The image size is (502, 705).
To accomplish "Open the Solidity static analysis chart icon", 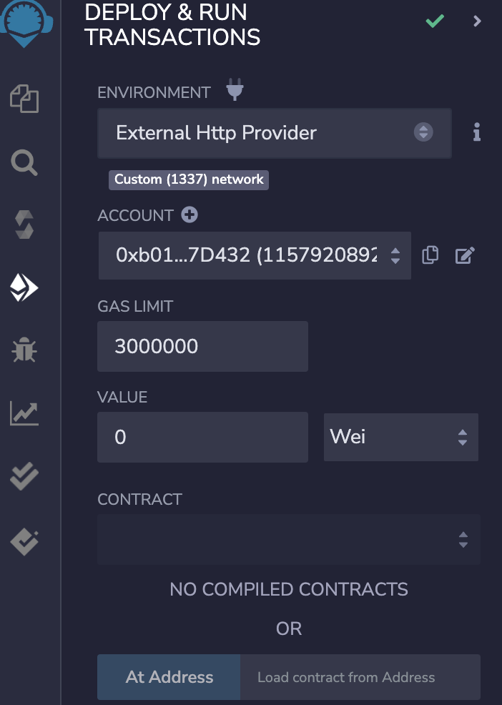I will point(24,413).
